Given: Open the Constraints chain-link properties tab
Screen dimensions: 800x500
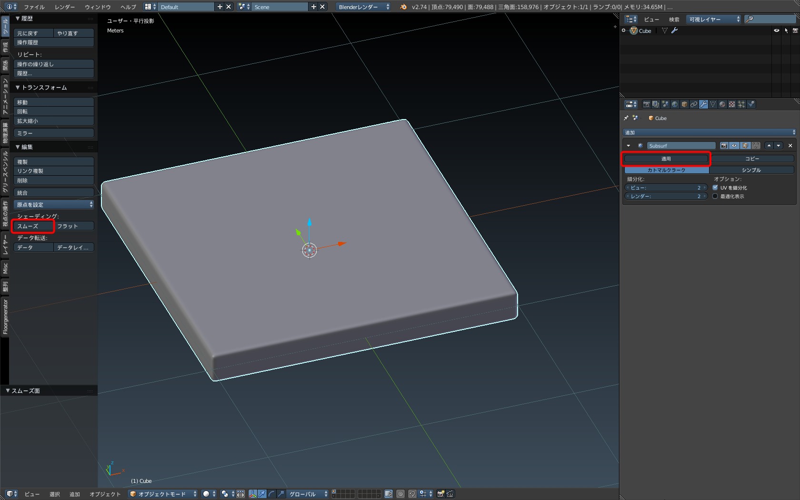Looking at the screenshot, I should pos(694,104).
